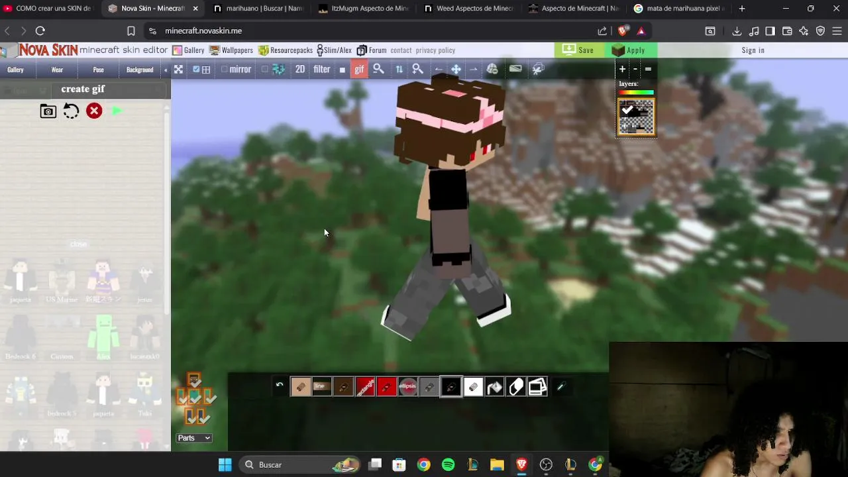Select the black color pencil swatch
Image resolution: width=848 pixels, height=477 pixels.
[451, 386]
